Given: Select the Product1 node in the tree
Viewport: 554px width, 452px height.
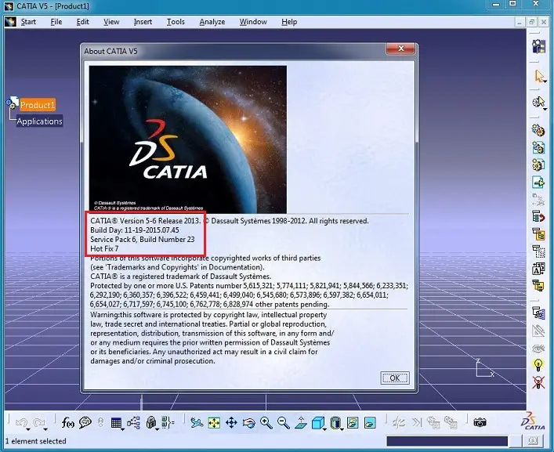Looking at the screenshot, I should [x=38, y=105].
